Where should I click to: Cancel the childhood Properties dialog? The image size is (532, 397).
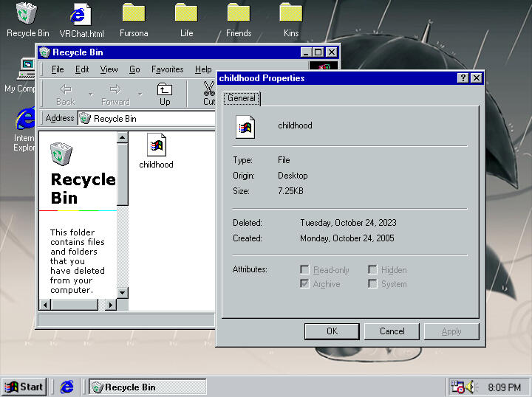(x=392, y=331)
